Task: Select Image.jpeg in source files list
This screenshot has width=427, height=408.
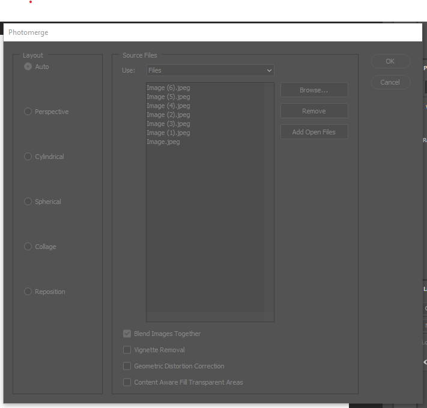Action: (x=163, y=142)
